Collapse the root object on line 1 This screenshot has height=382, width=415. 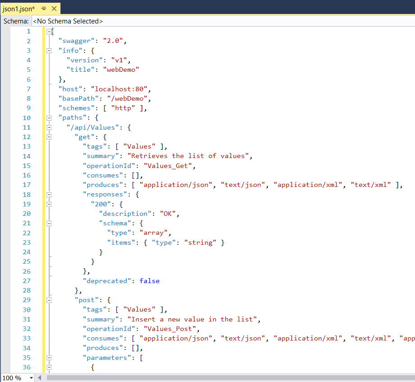[49, 32]
